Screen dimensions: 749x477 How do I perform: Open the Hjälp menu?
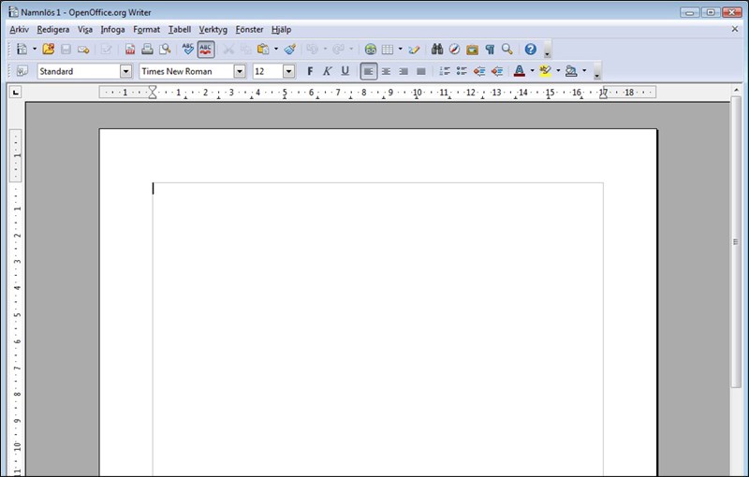pos(282,30)
